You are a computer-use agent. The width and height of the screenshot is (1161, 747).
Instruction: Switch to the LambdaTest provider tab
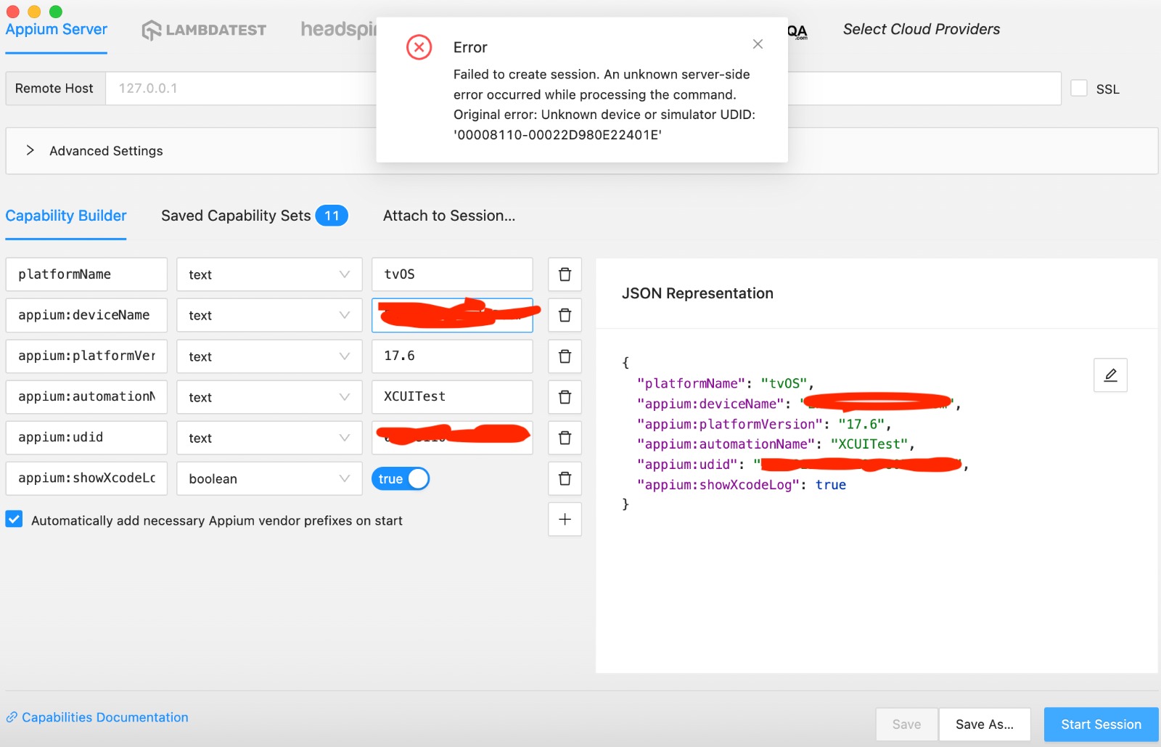point(204,30)
